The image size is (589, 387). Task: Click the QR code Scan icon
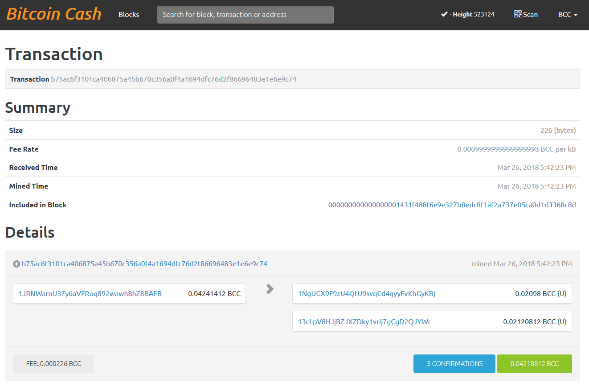(x=518, y=14)
